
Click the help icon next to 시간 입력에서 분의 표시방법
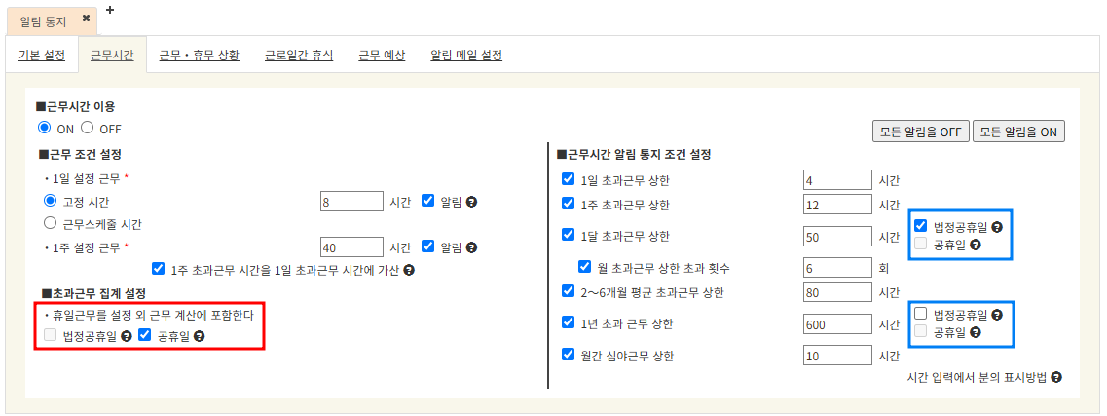(1056, 377)
